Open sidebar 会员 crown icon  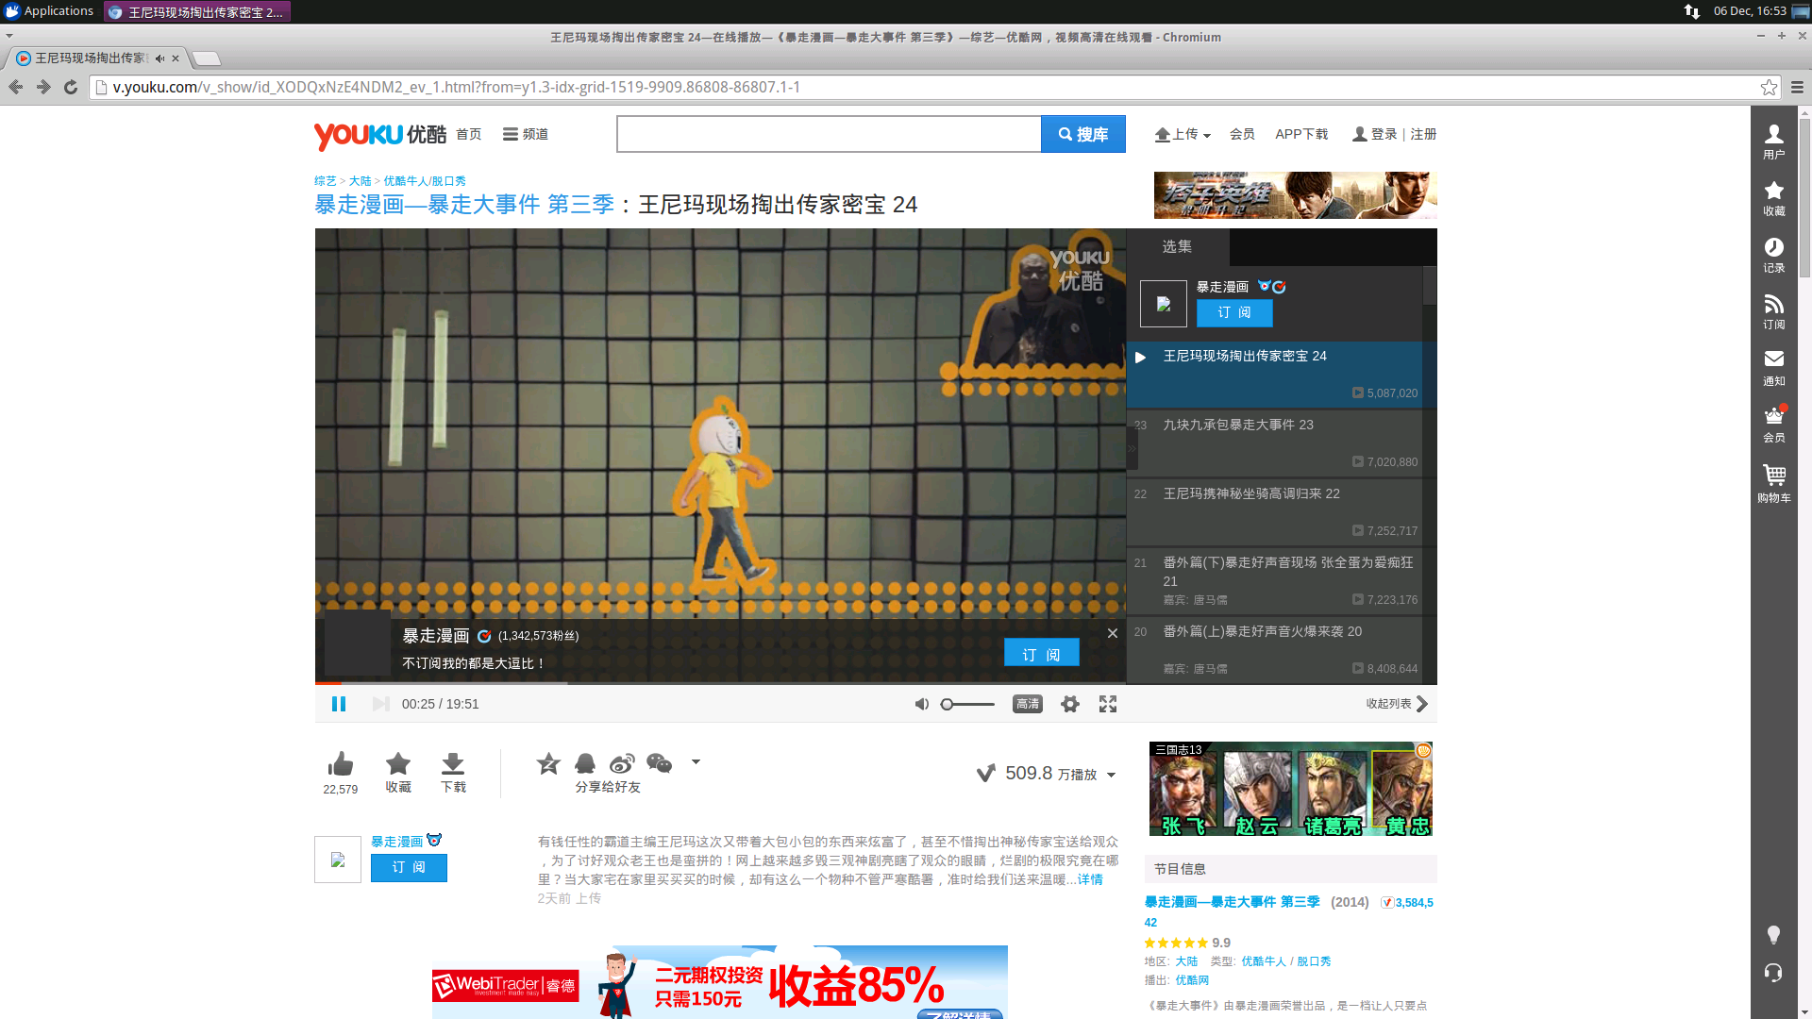click(1774, 425)
